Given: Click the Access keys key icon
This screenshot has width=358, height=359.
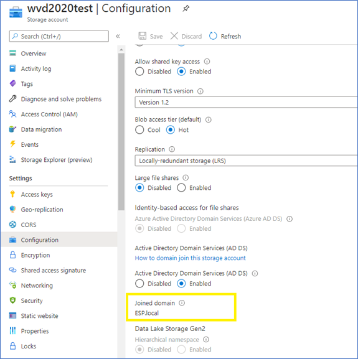Looking at the screenshot, I should tap(12, 194).
